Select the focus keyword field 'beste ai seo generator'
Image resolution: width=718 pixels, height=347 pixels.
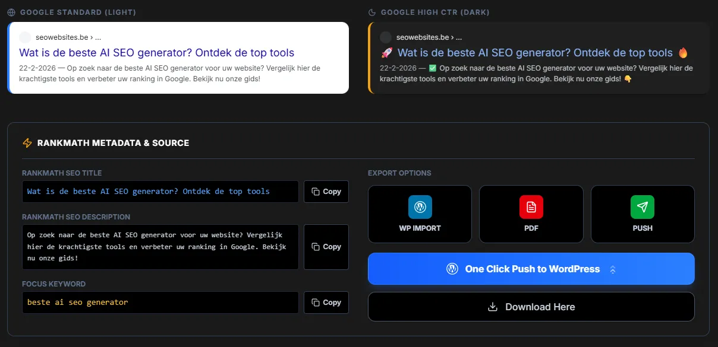point(160,303)
